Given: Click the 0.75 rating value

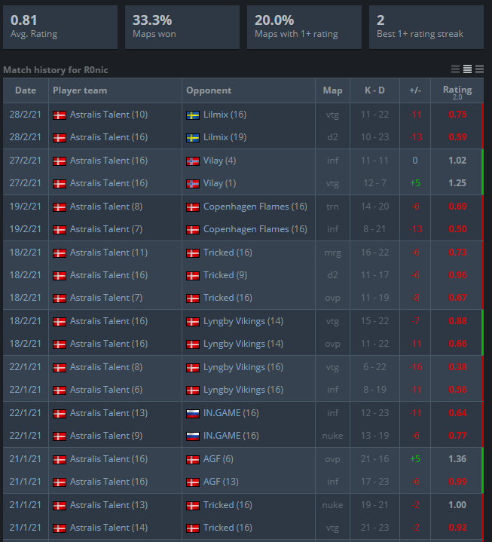Looking at the screenshot, I should [457, 115].
